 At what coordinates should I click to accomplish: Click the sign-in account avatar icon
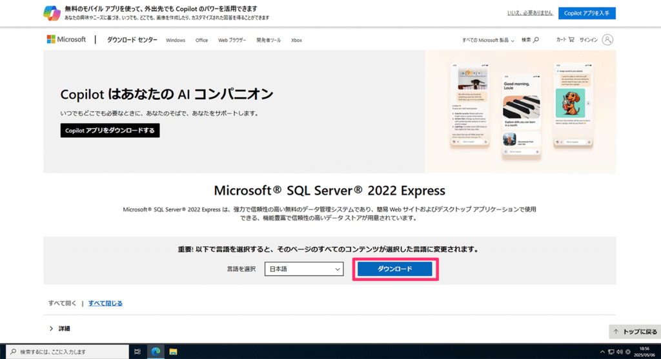(607, 39)
